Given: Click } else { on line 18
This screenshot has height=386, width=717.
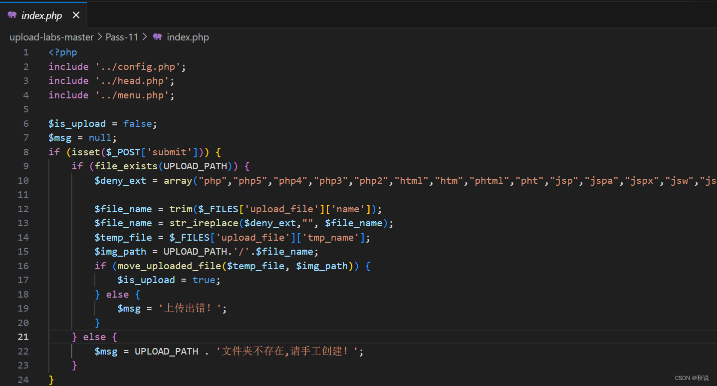Looking at the screenshot, I should 117,295.
